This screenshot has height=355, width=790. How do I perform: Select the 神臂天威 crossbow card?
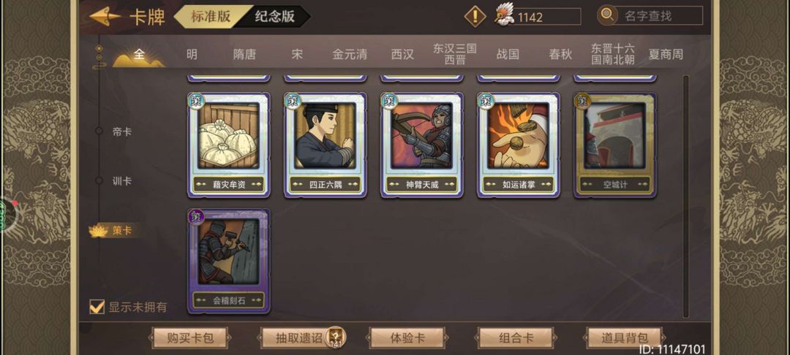tap(422, 145)
